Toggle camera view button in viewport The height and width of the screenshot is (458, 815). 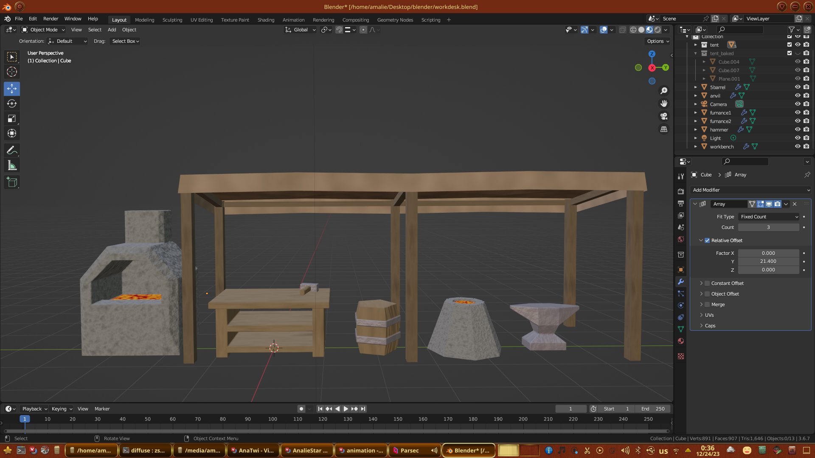point(664,116)
